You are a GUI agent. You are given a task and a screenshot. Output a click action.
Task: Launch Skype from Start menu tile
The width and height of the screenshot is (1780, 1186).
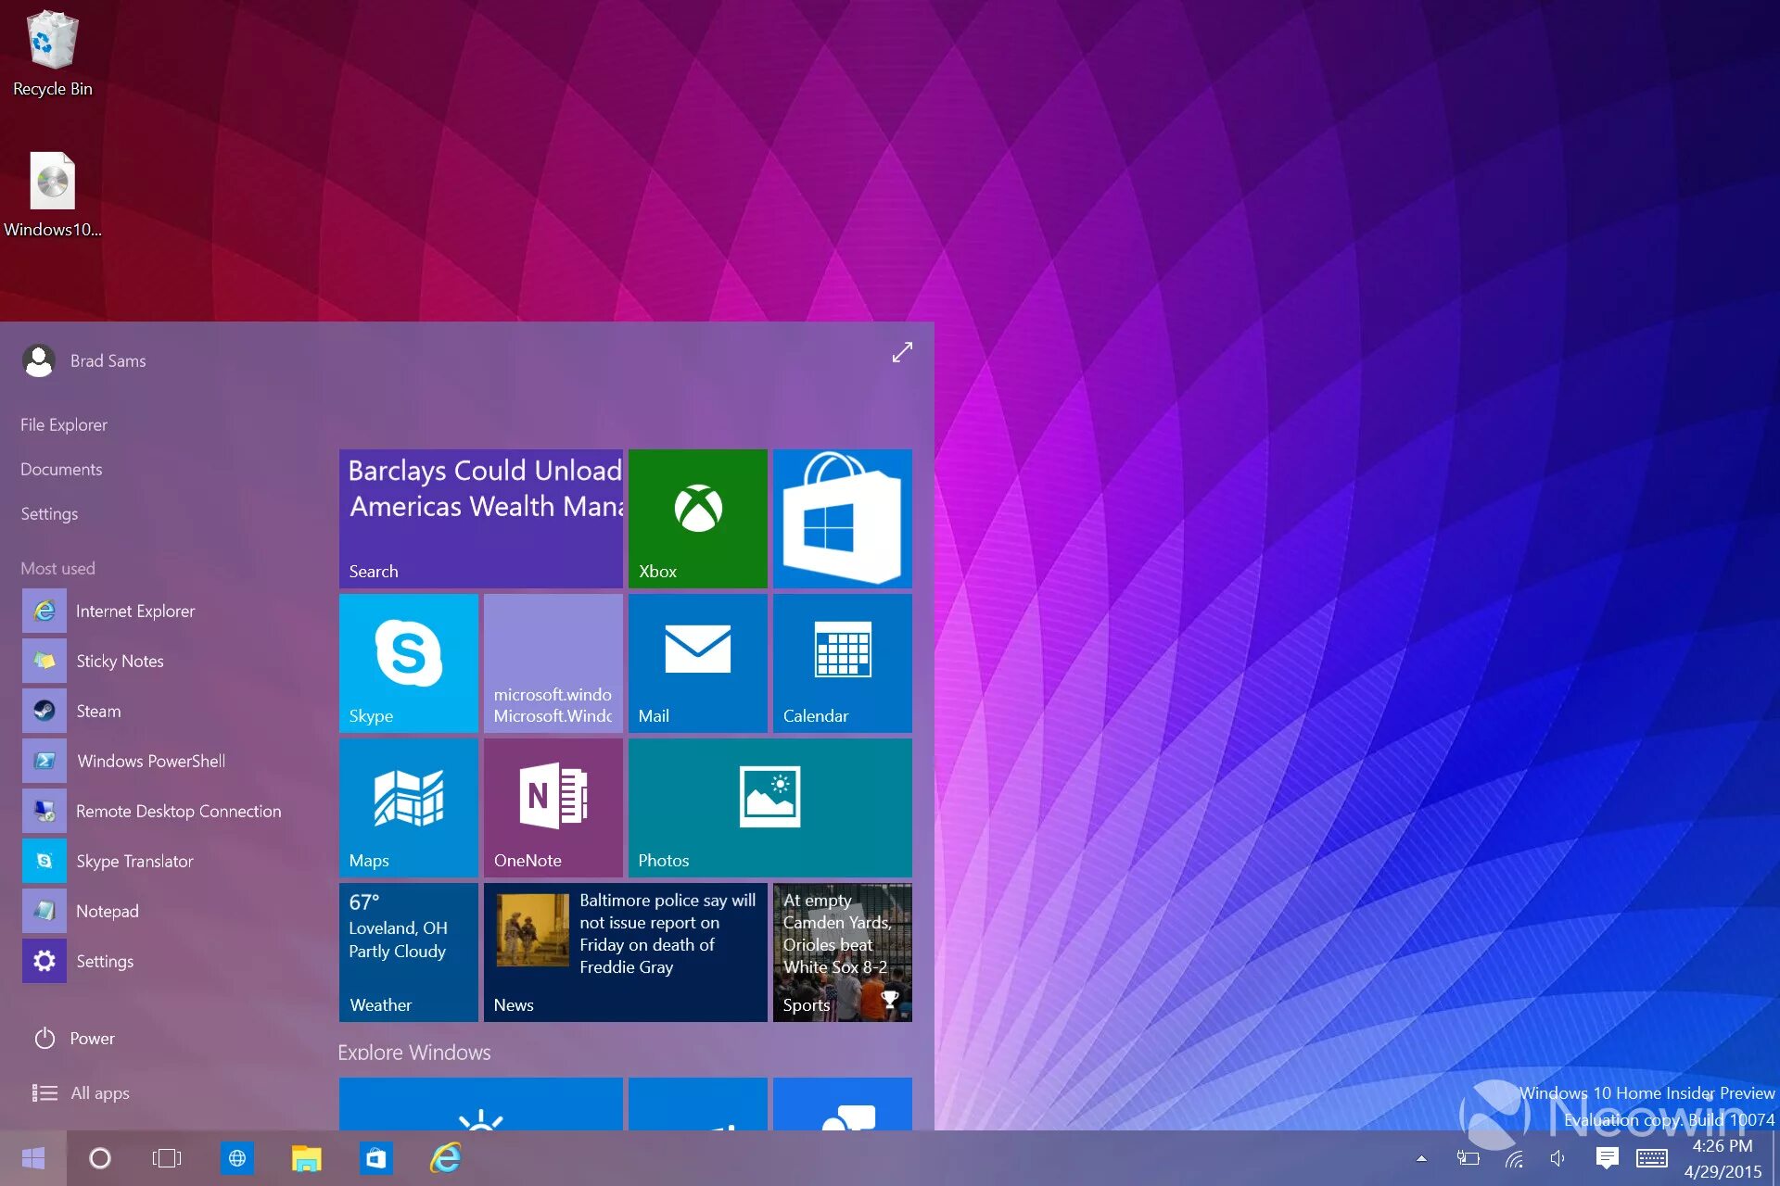(407, 663)
